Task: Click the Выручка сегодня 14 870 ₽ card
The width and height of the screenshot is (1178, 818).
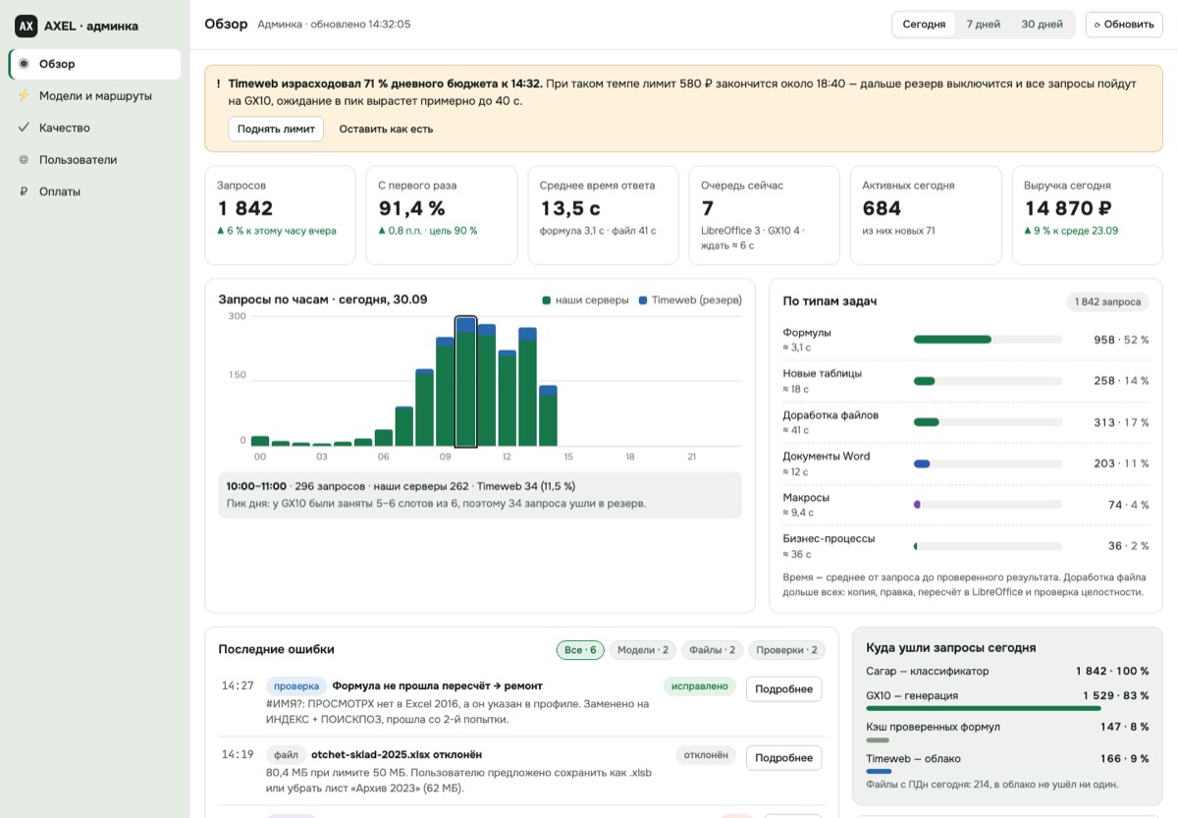Action: [x=1087, y=215]
